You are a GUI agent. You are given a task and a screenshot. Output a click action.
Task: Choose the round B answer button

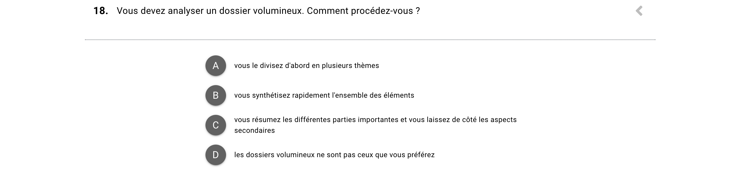pos(216,95)
